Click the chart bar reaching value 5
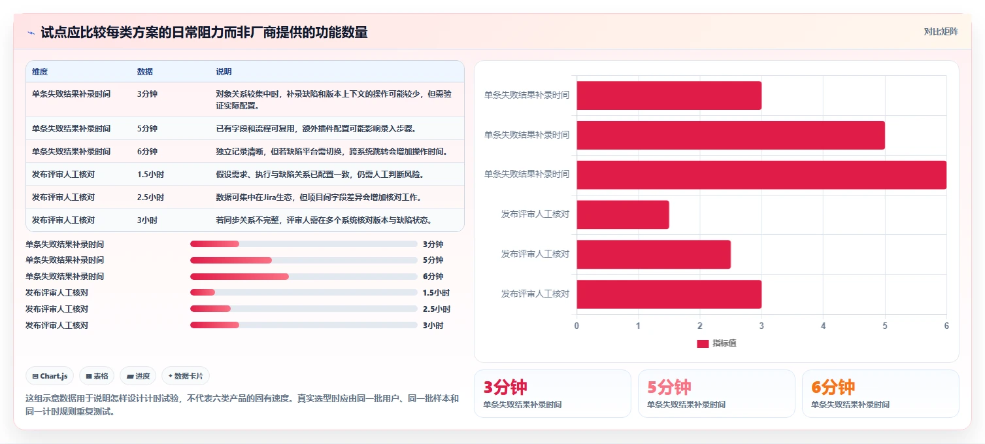985x444 pixels. click(731, 135)
